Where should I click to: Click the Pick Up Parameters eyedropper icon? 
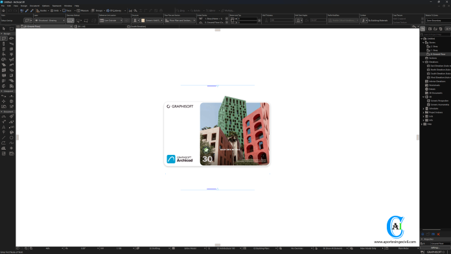[x=27, y=10]
